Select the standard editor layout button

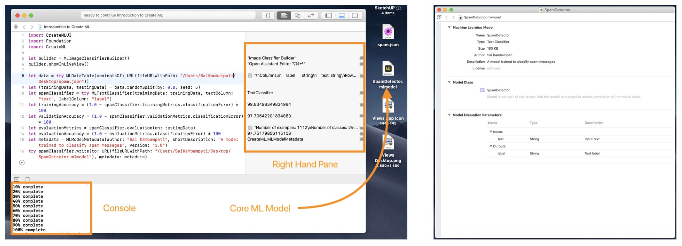tap(284, 15)
